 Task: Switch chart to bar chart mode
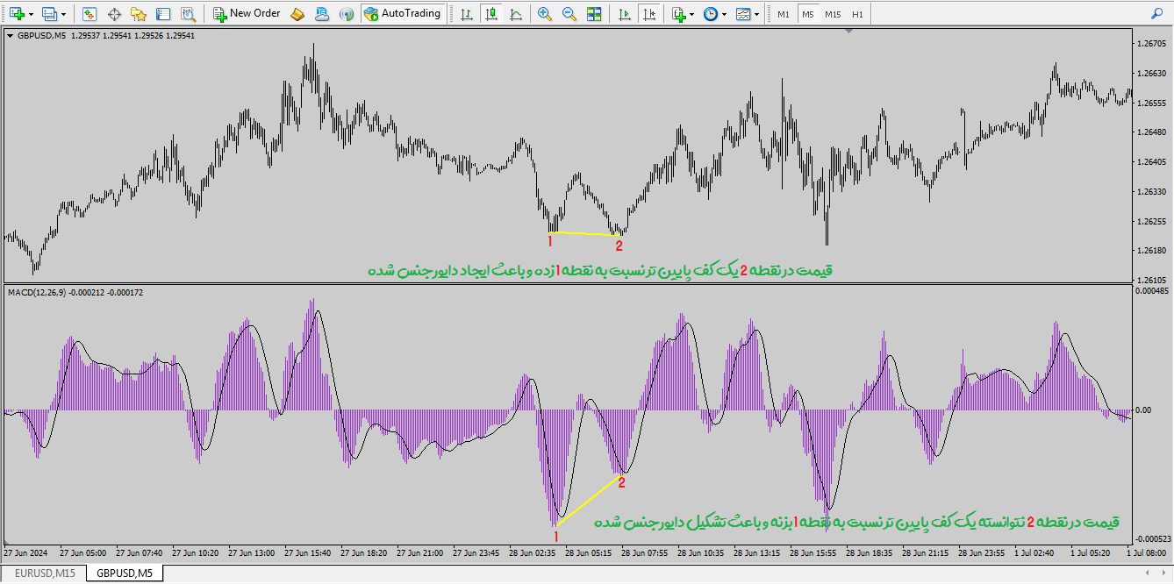(466, 14)
